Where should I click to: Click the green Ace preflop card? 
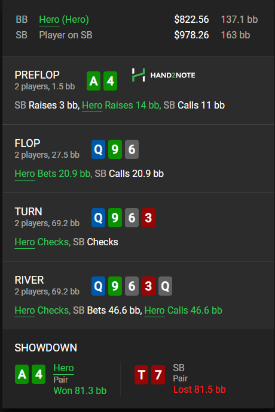(93, 81)
